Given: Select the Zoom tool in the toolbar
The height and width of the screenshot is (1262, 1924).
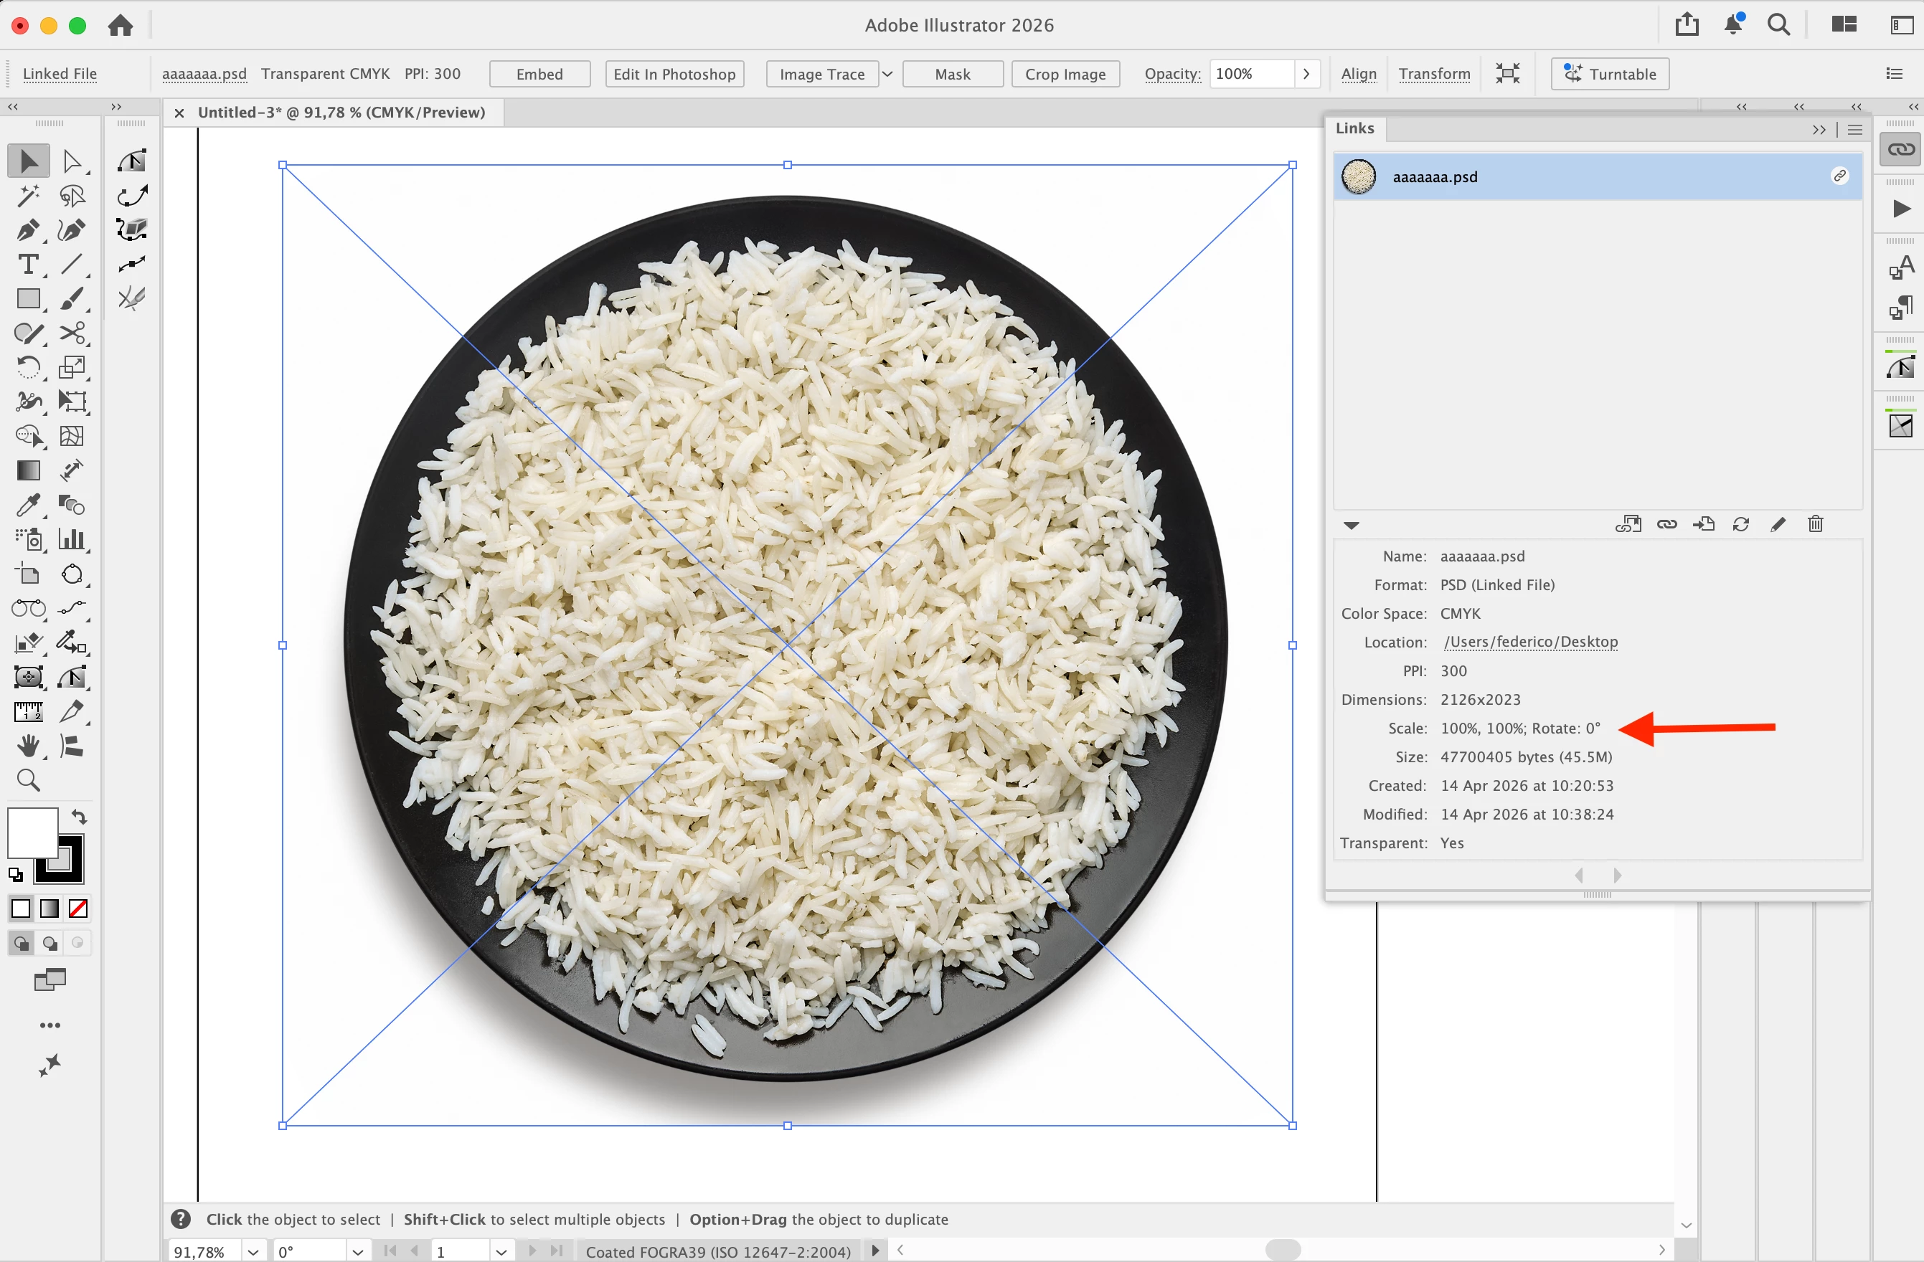Looking at the screenshot, I should (28, 780).
